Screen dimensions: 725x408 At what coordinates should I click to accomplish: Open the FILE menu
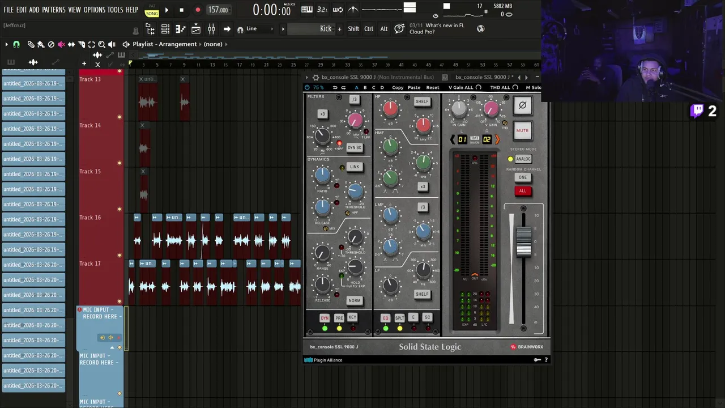[x=8, y=10]
